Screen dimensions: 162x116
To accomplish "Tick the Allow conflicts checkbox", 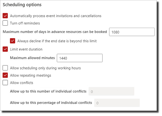I will [x=5, y=82].
